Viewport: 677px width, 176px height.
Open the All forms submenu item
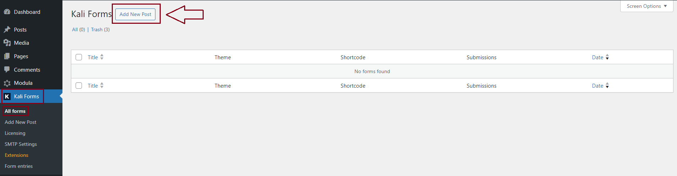click(x=15, y=111)
